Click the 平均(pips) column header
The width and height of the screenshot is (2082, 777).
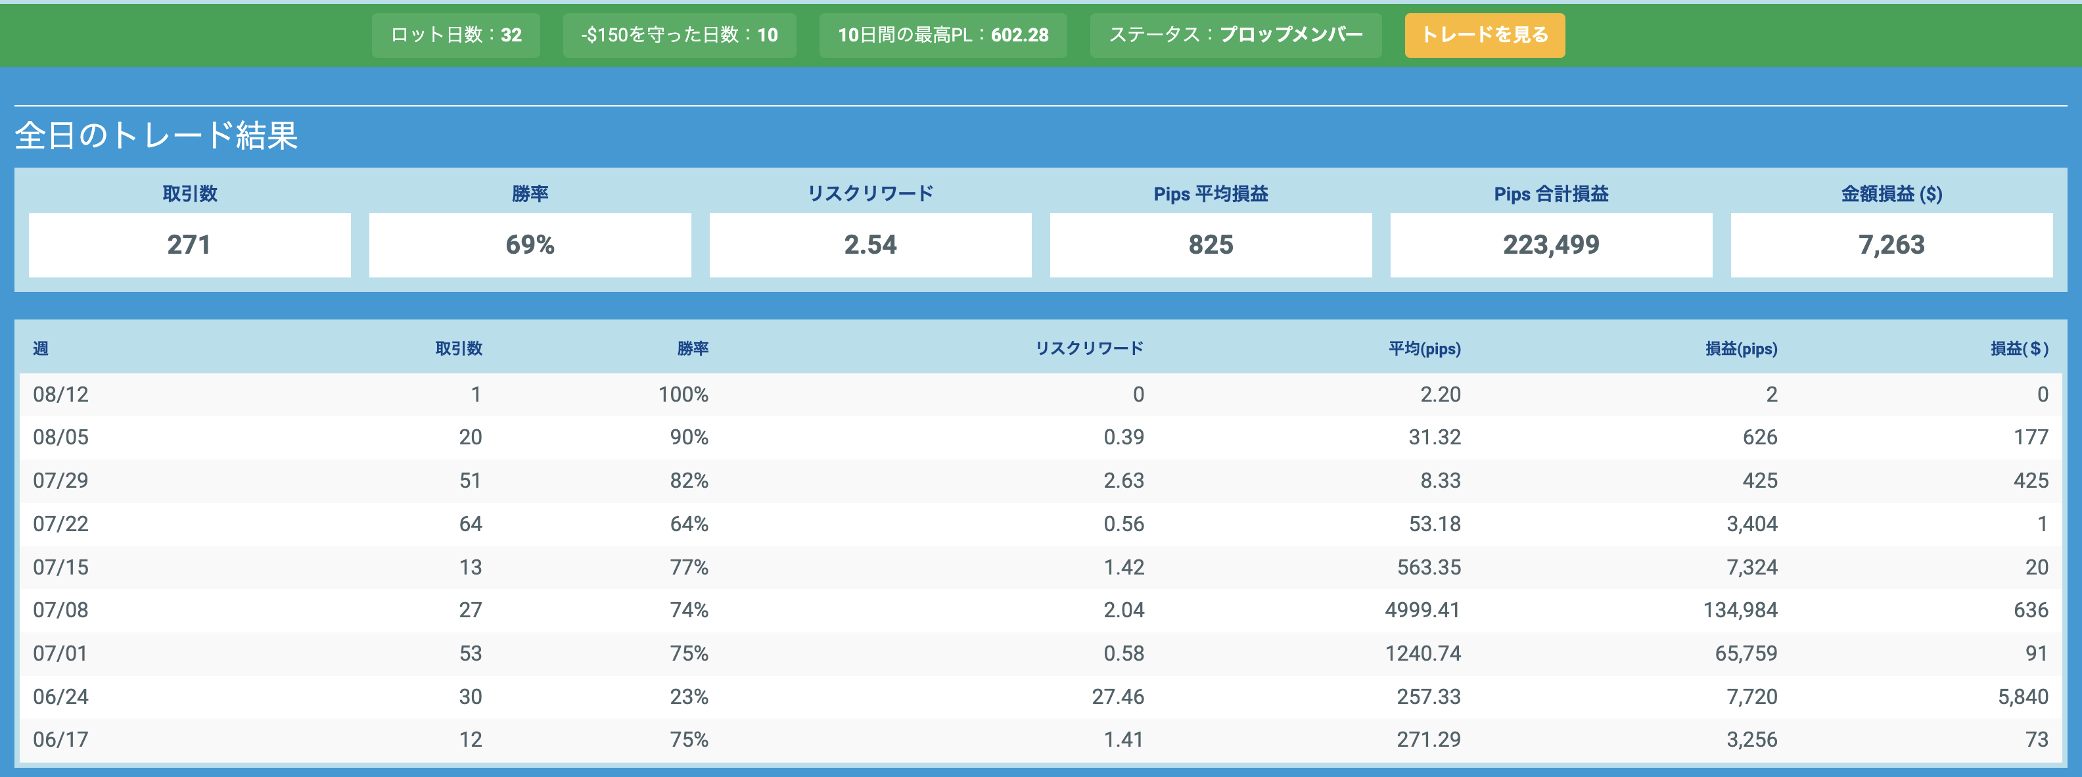(x=1424, y=348)
